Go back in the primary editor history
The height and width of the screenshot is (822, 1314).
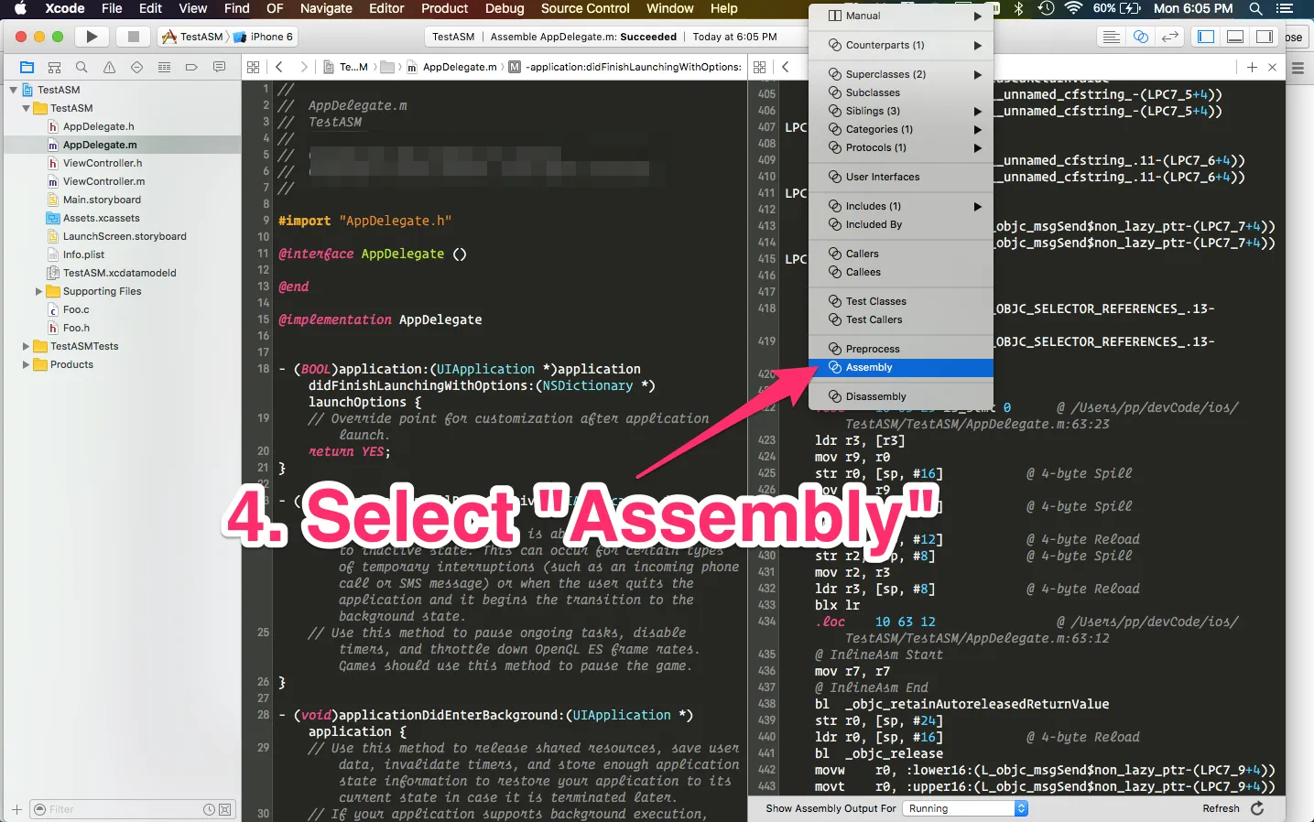tap(279, 67)
